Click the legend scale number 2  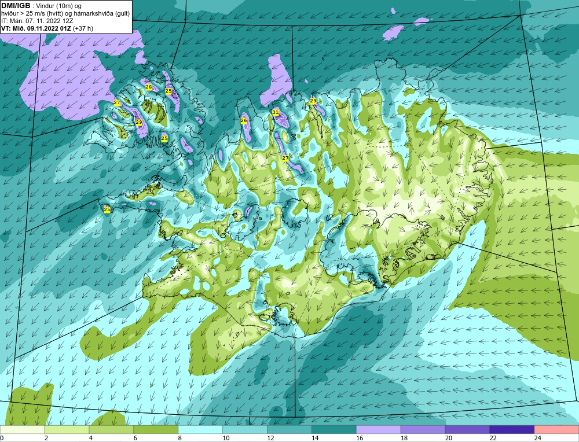coord(46,438)
